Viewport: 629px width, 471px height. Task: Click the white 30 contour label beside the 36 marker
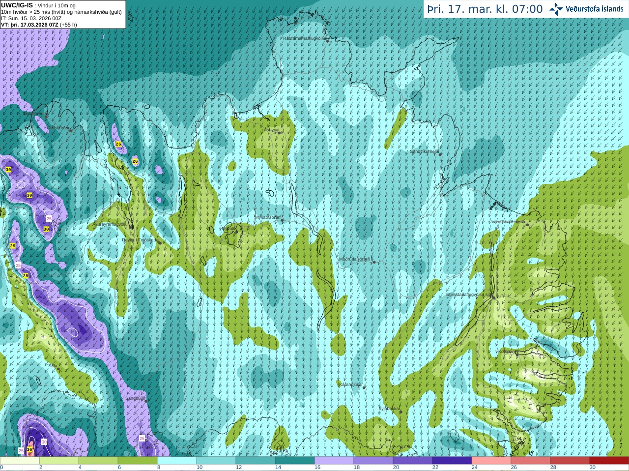point(44,442)
